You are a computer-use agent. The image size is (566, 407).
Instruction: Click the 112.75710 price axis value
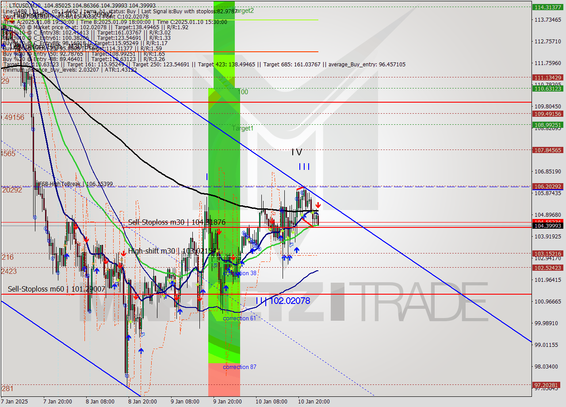coord(548,41)
